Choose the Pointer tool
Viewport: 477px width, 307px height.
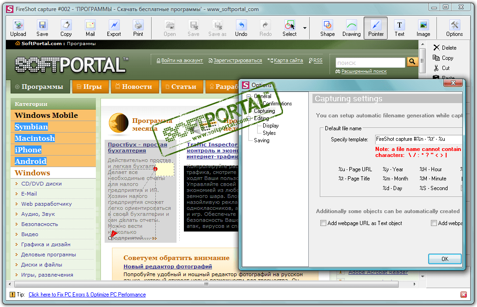click(376, 28)
